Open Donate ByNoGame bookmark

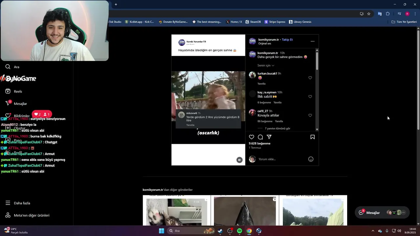173,22
